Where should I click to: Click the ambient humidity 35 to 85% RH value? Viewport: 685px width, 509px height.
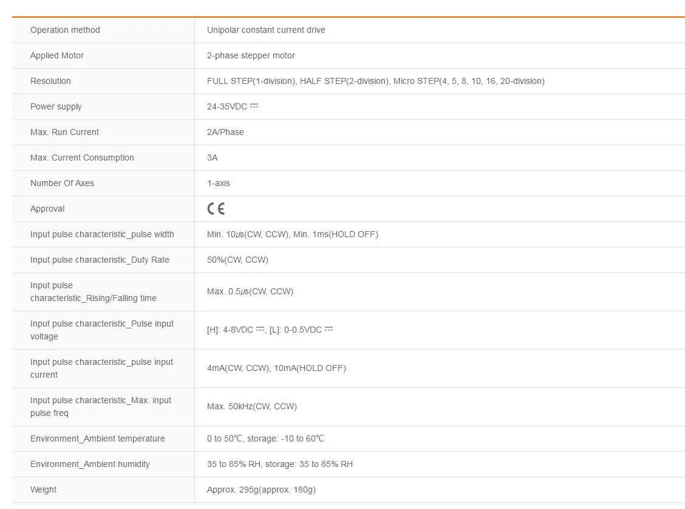point(279,465)
